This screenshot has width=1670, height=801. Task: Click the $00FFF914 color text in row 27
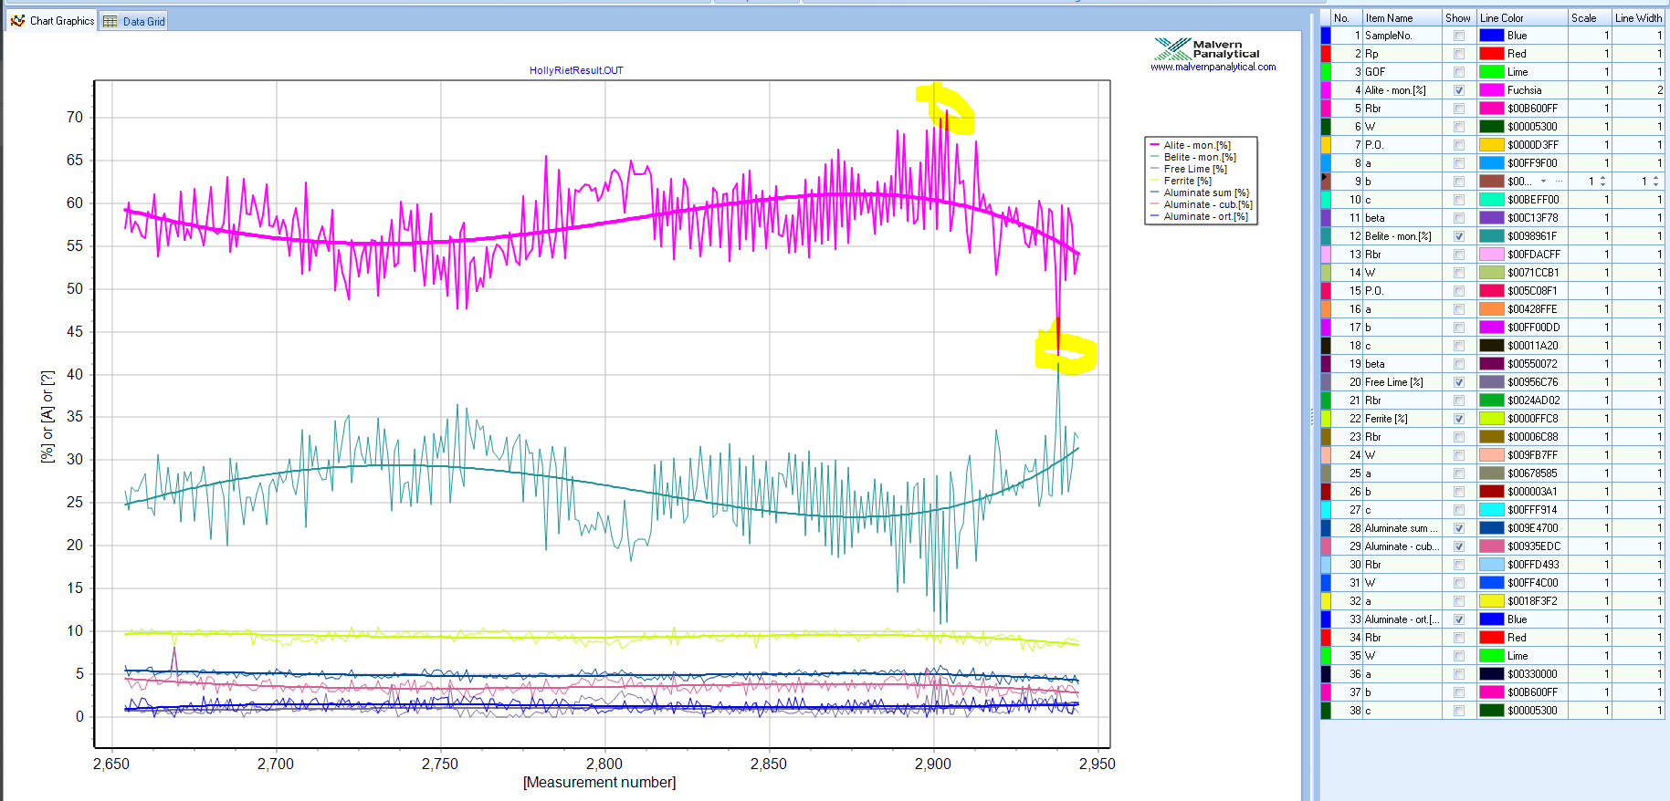tap(1532, 510)
